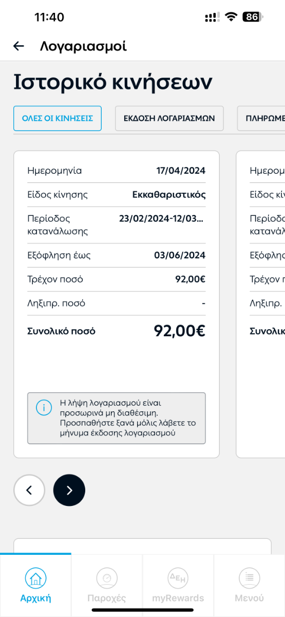Go to the next card with the right chevron

pos(69,490)
